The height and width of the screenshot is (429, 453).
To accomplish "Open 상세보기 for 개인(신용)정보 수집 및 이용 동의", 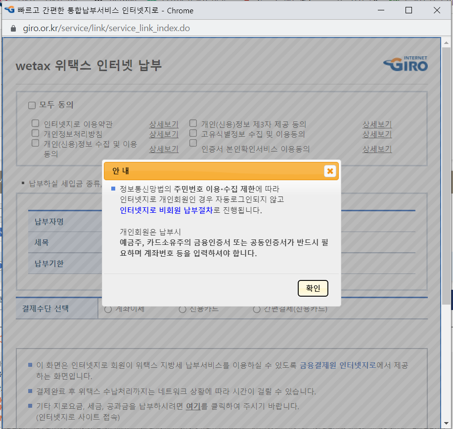I will [164, 149].
